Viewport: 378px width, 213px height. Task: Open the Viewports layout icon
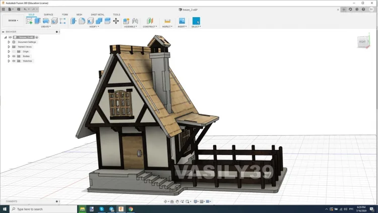tap(208, 201)
